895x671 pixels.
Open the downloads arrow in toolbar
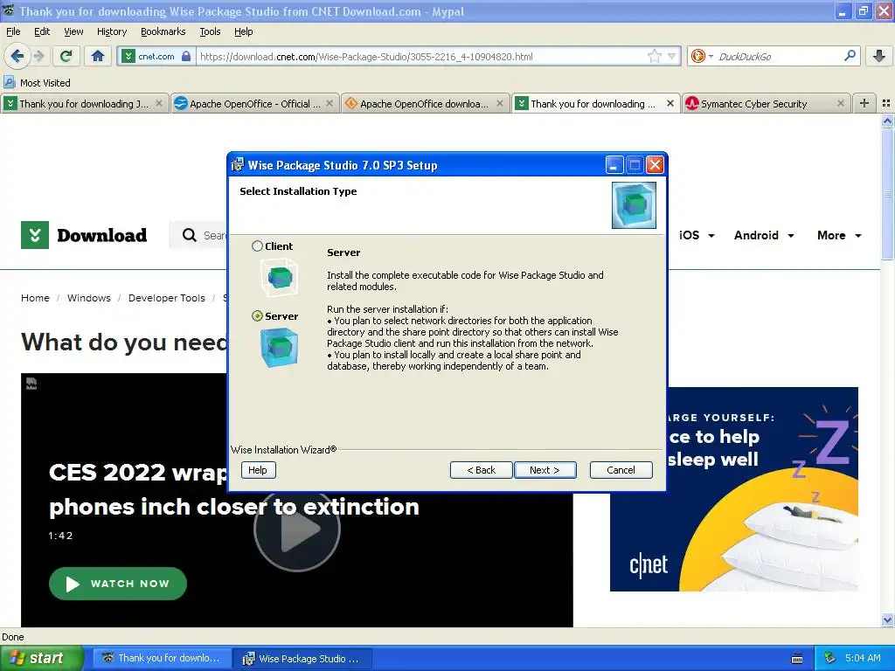point(879,56)
